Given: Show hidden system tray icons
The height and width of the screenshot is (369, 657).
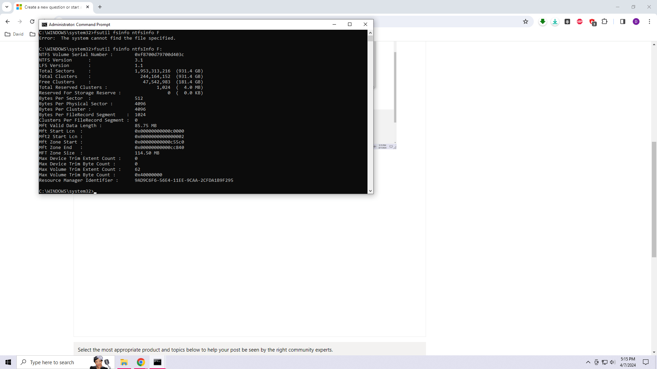Looking at the screenshot, I should click(x=588, y=362).
